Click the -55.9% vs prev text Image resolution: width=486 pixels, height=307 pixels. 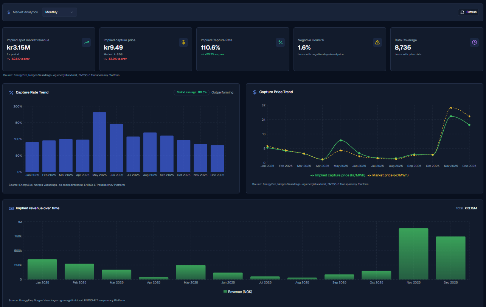coord(117,59)
